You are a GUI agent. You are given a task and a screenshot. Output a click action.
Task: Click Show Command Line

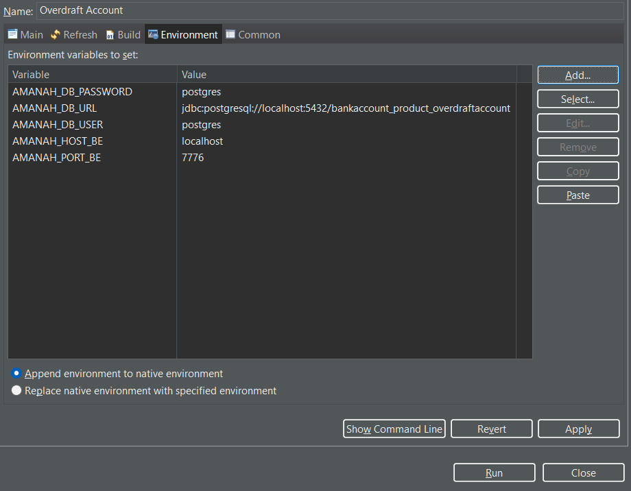pos(394,429)
